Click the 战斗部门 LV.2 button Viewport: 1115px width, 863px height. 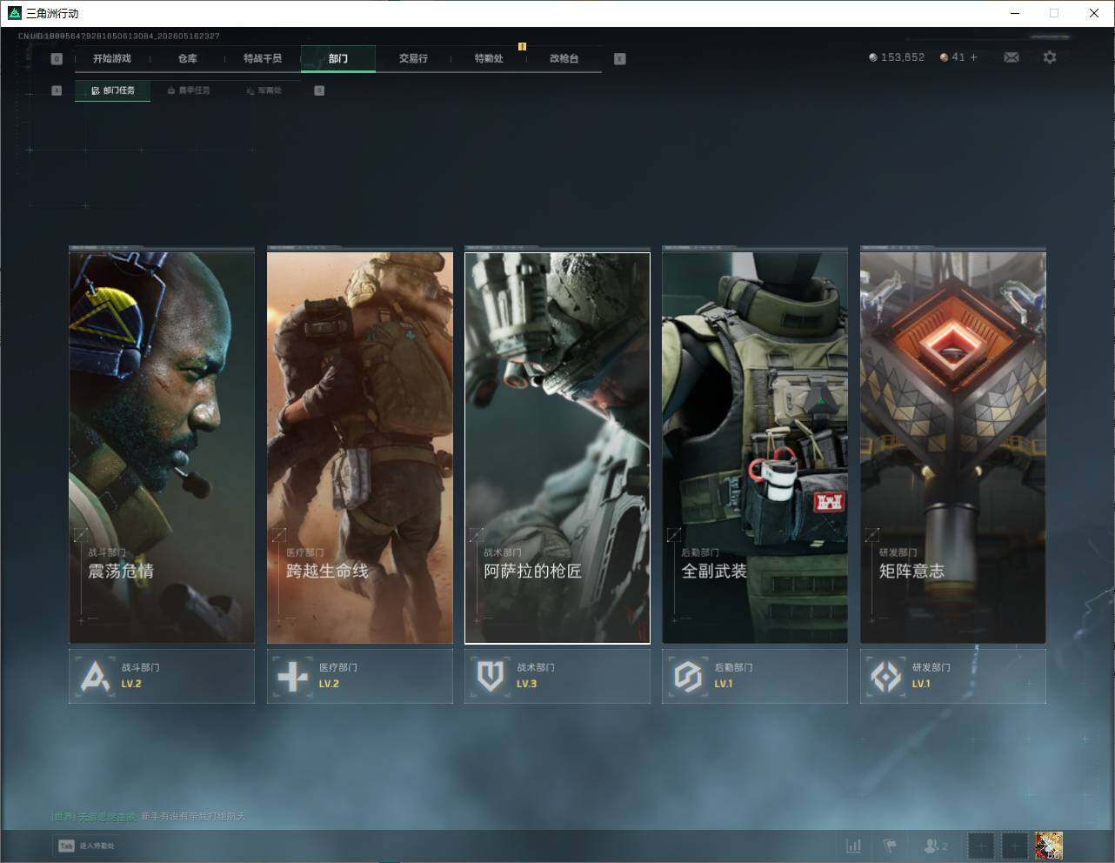point(162,676)
